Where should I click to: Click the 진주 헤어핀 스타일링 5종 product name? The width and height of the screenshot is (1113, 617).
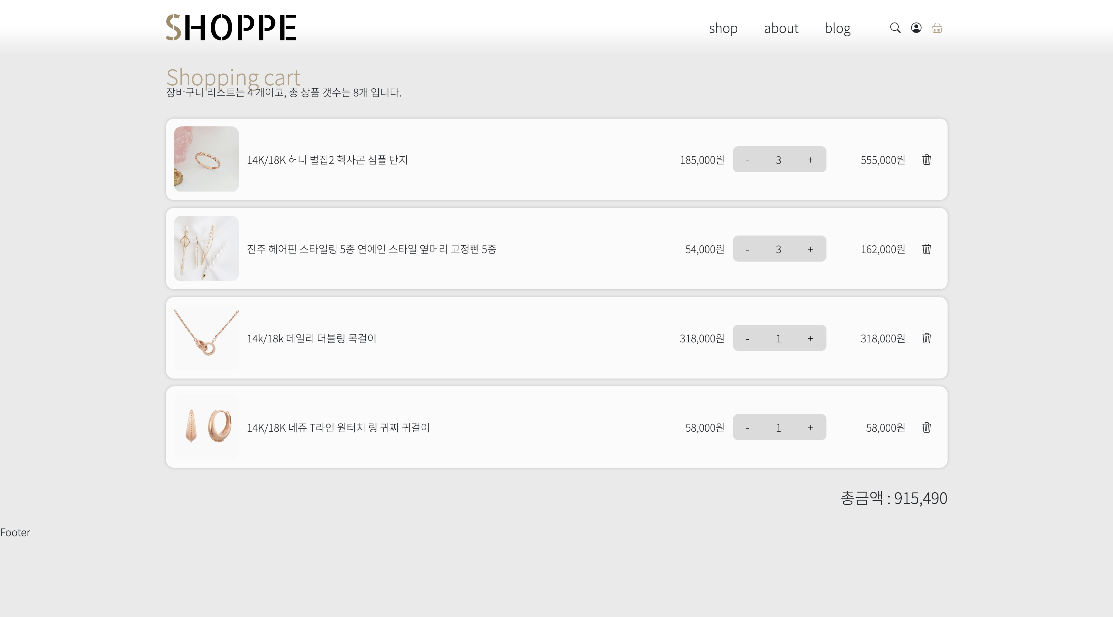(x=372, y=249)
